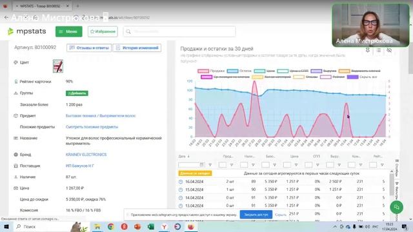Viewport: 413px width, 232px height.
Task: Pin the sales chart with pin icon
Action: 368,50
